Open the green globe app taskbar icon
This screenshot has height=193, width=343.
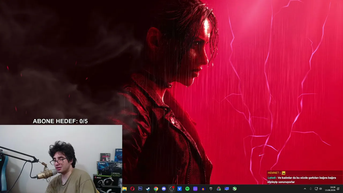pos(234,189)
